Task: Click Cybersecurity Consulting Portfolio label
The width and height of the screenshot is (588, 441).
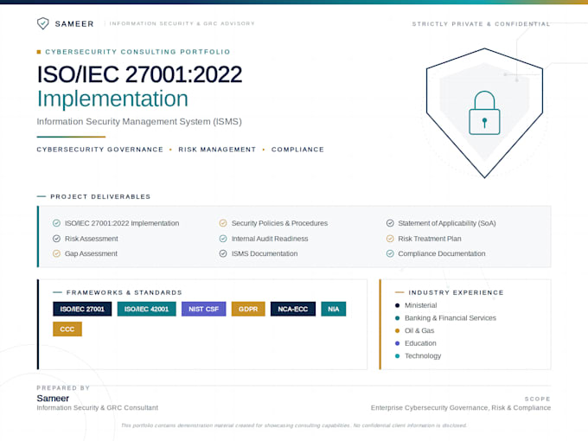Action: pyautogui.click(x=137, y=52)
